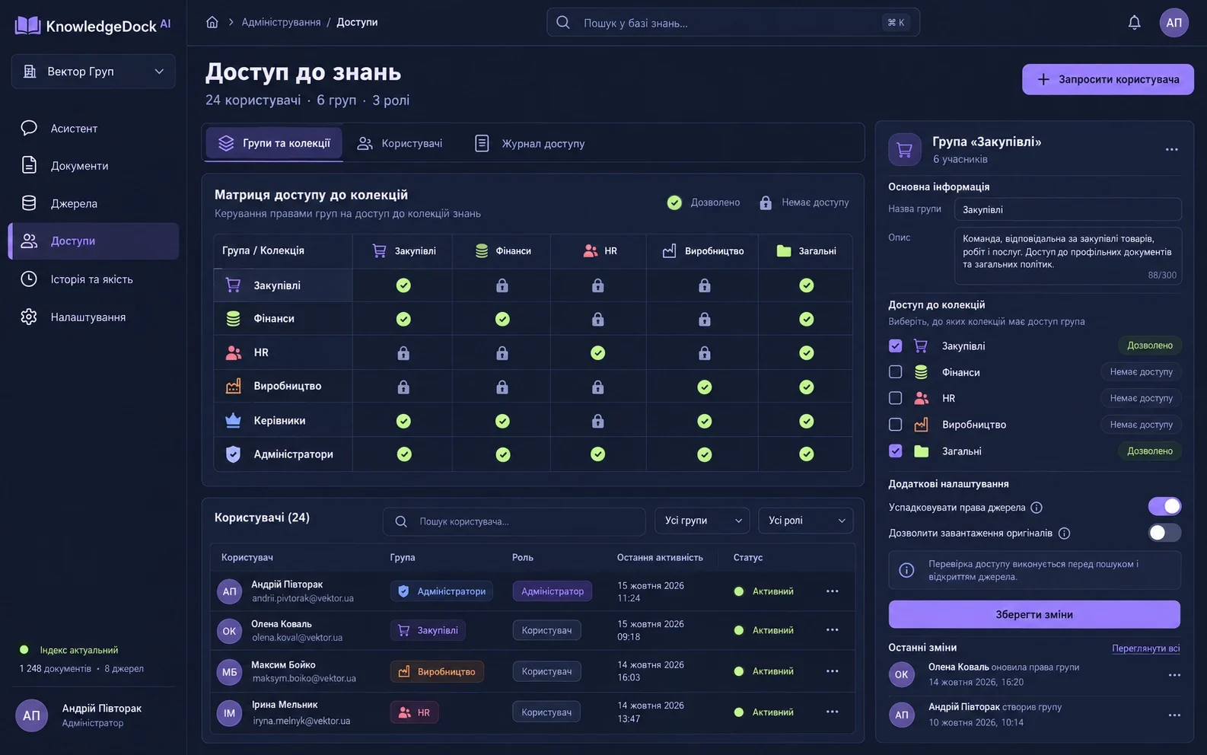Open the notifications bell
Screen dimensions: 1207x755
[x=1134, y=22]
